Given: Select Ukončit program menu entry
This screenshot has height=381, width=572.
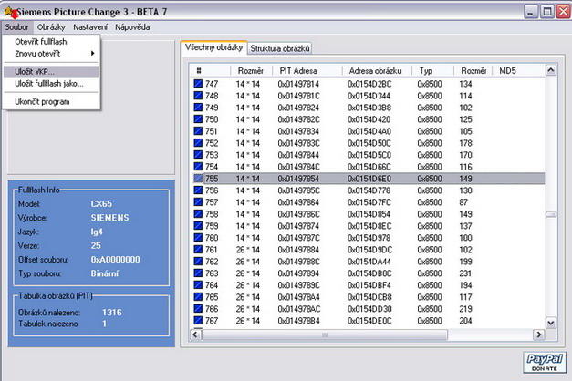Looking at the screenshot, I should (x=51, y=102).
